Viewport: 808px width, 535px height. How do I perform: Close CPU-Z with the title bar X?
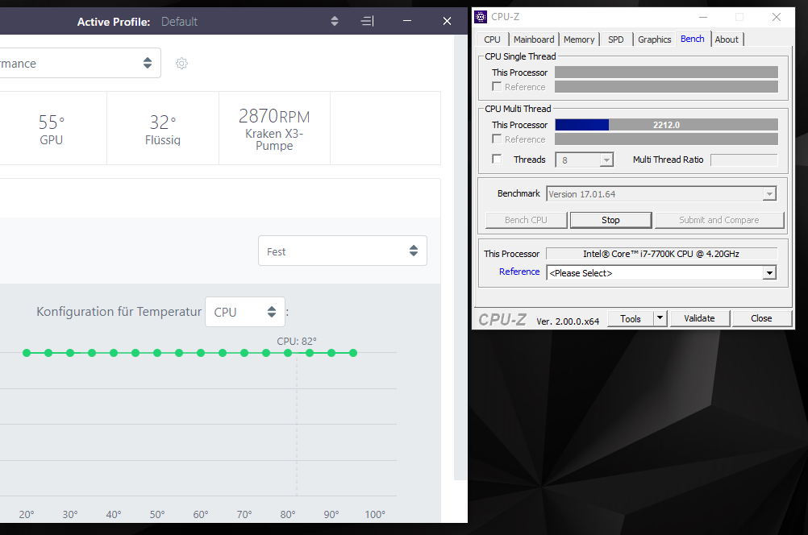776,17
